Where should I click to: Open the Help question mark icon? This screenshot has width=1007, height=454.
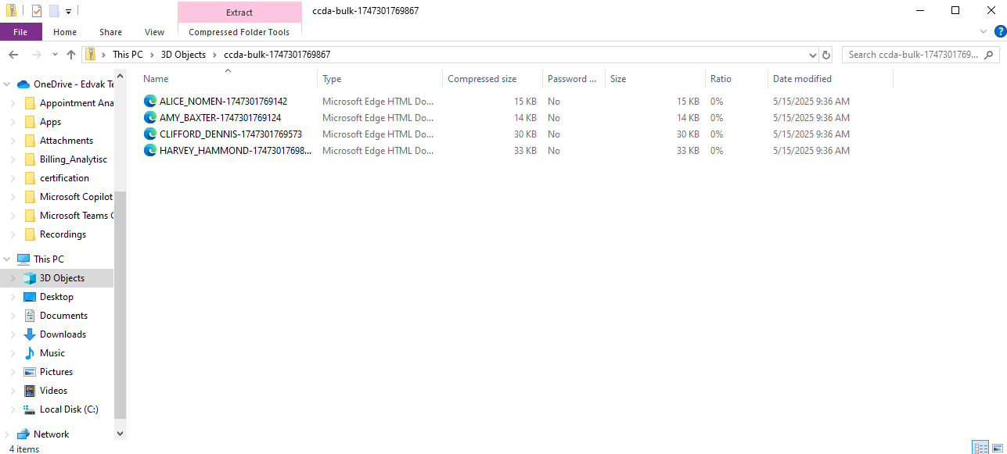click(x=999, y=31)
